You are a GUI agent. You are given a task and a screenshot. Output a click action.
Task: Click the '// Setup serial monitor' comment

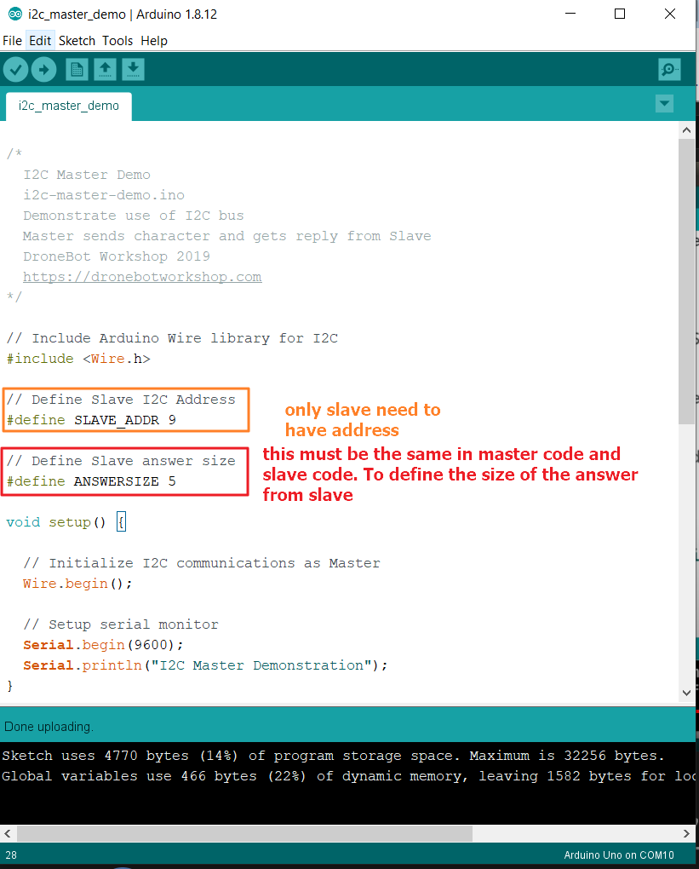coord(121,624)
